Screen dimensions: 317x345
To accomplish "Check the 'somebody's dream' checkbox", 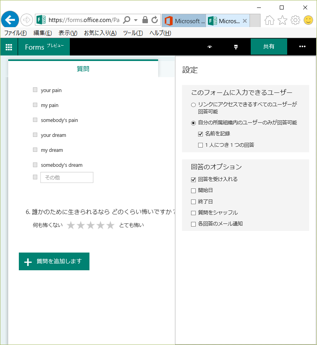I will pos(35,164).
